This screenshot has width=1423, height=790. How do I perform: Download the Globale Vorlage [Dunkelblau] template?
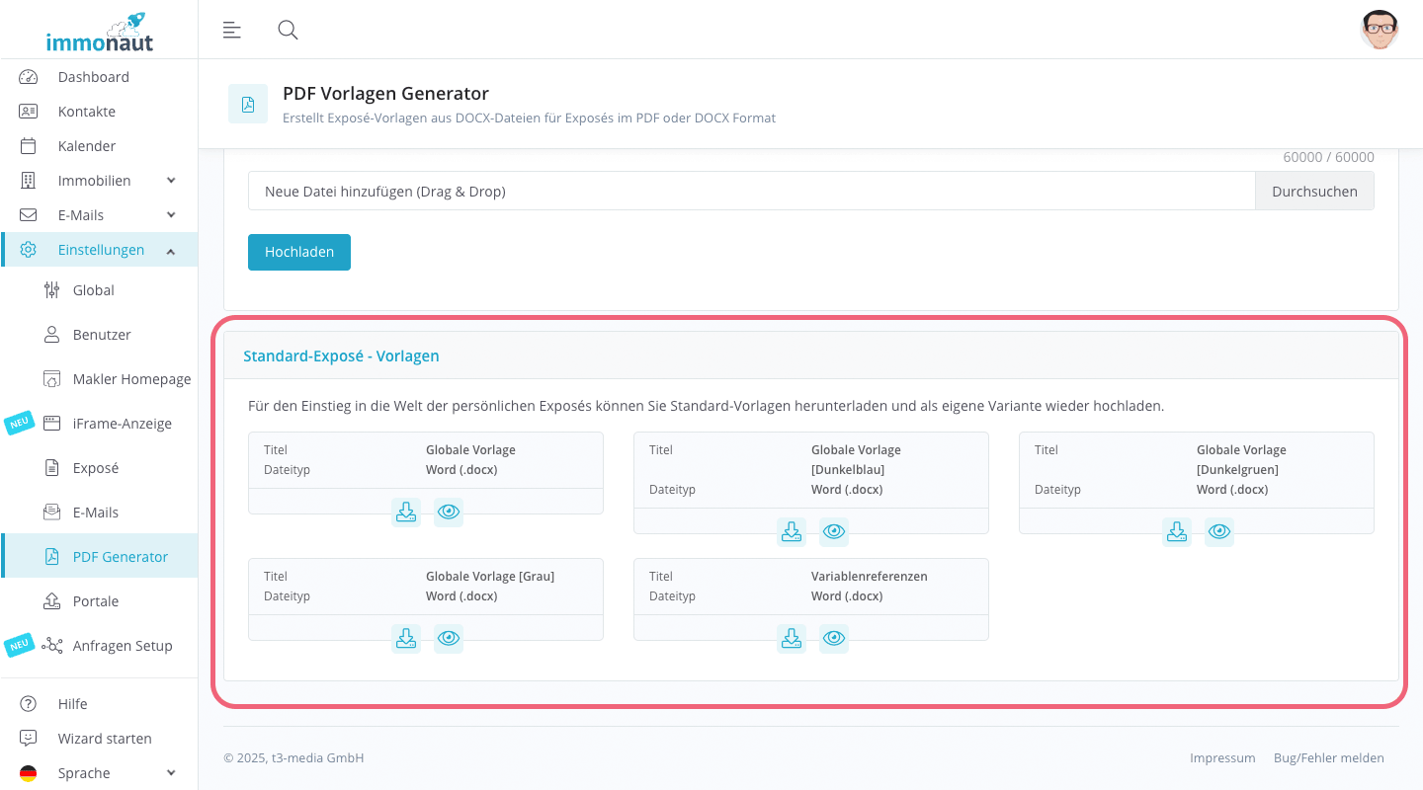792,531
